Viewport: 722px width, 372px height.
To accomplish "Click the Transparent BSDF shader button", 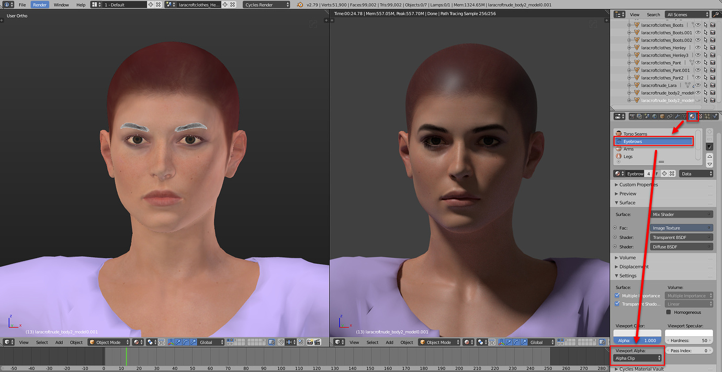I will point(681,237).
